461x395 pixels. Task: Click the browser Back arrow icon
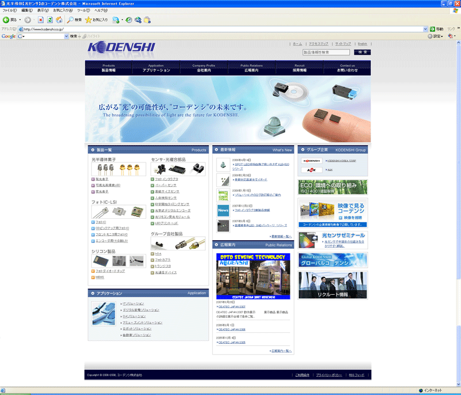(x=6, y=20)
